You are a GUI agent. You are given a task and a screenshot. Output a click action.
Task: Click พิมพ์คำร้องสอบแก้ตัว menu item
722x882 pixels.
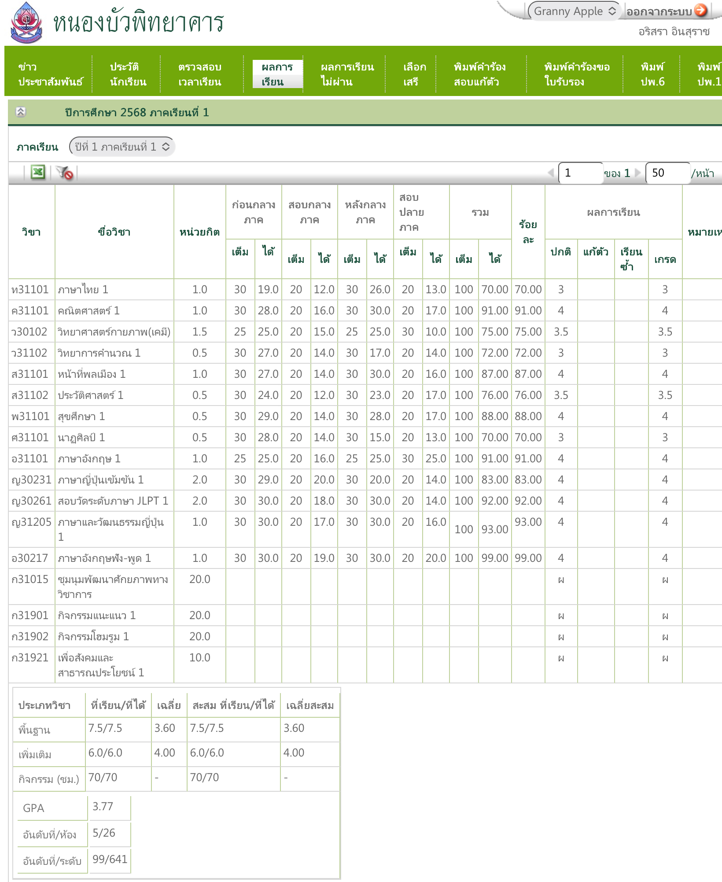(479, 74)
